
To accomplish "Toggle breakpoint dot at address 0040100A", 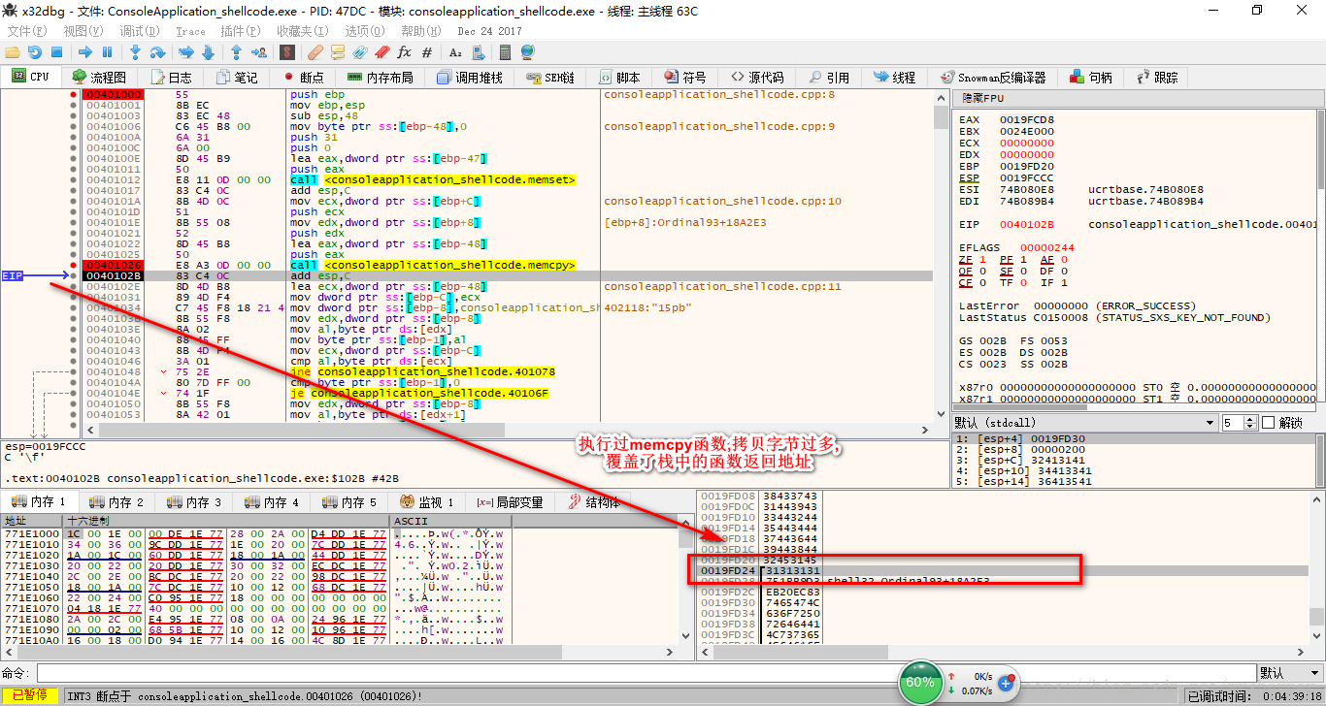I will pyautogui.click(x=73, y=138).
